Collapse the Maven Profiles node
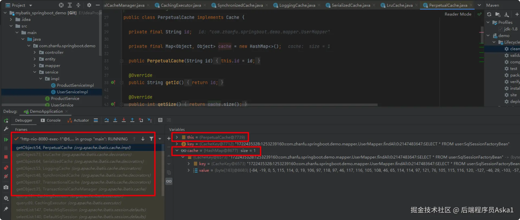The height and width of the screenshot is (220, 520). click(x=488, y=22)
